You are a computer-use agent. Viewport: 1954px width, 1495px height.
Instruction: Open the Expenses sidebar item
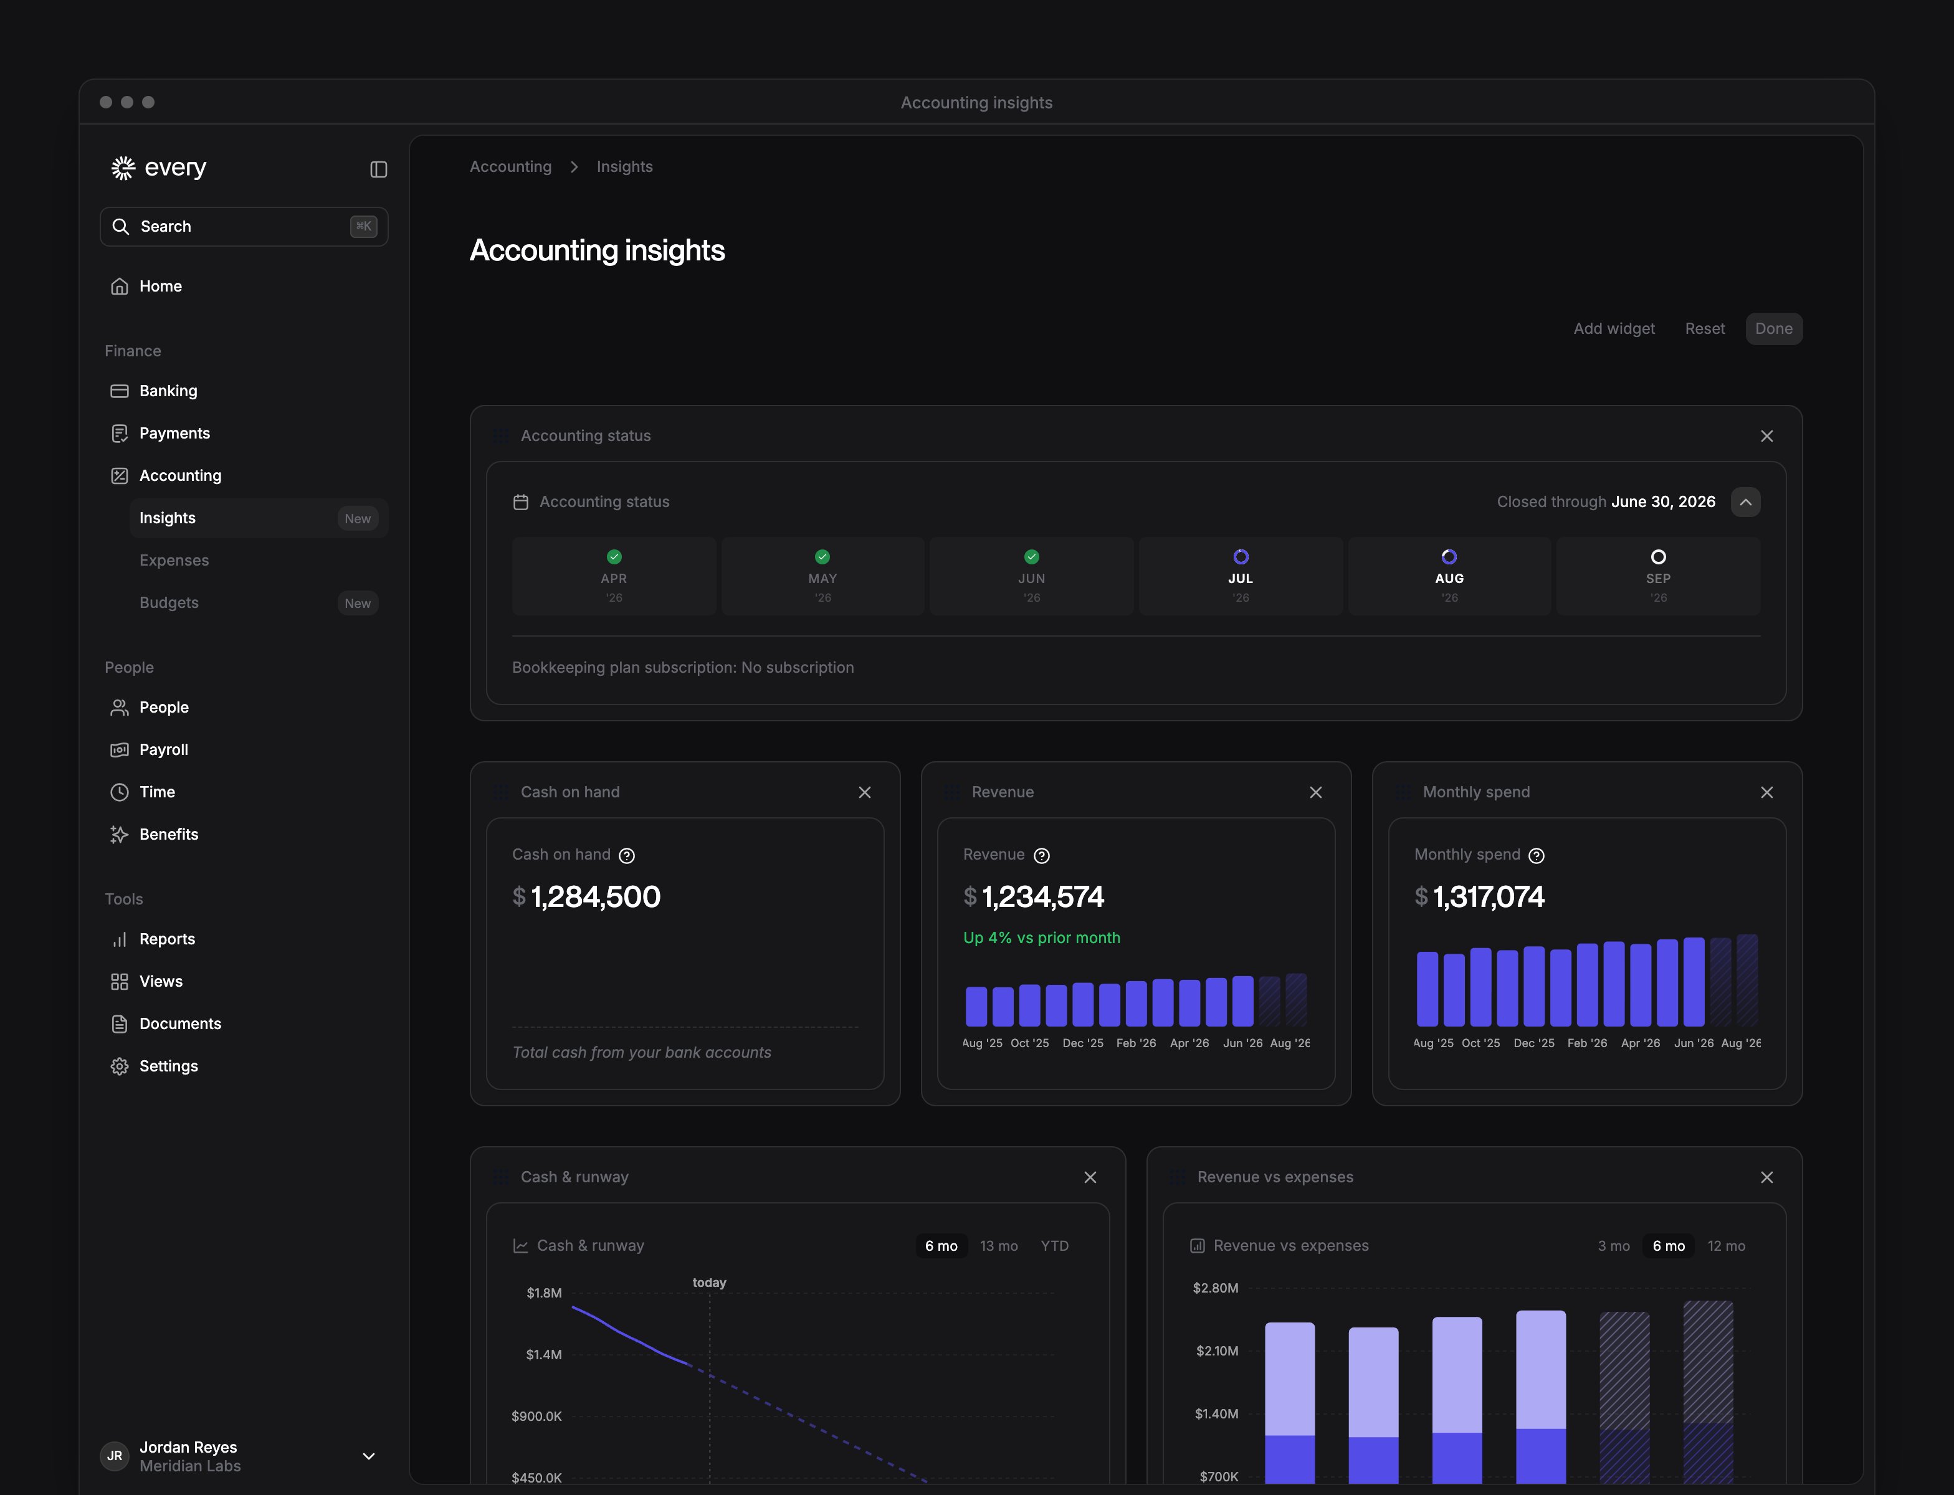point(259,561)
